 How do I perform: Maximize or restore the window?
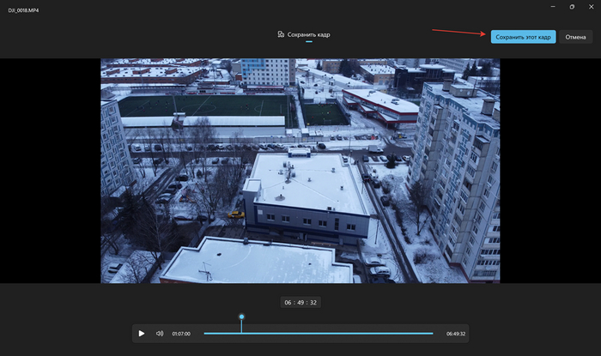click(x=572, y=7)
